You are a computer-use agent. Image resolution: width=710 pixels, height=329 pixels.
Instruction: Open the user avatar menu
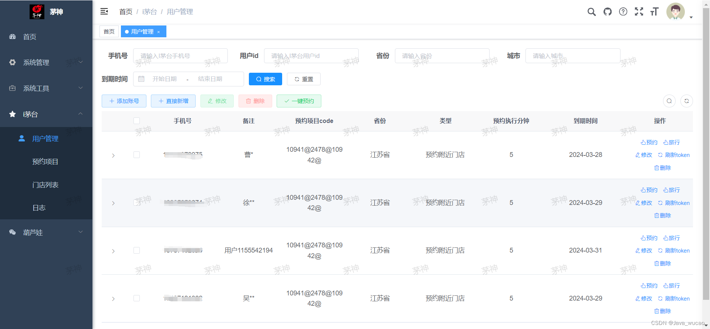tap(676, 12)
